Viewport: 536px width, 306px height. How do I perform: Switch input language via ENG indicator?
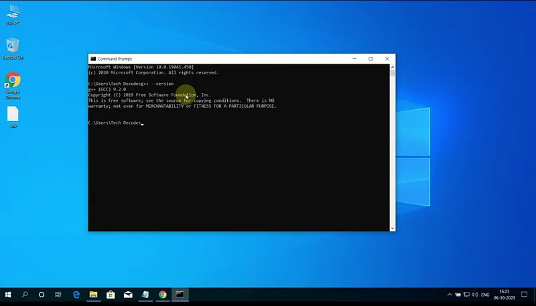485,295
